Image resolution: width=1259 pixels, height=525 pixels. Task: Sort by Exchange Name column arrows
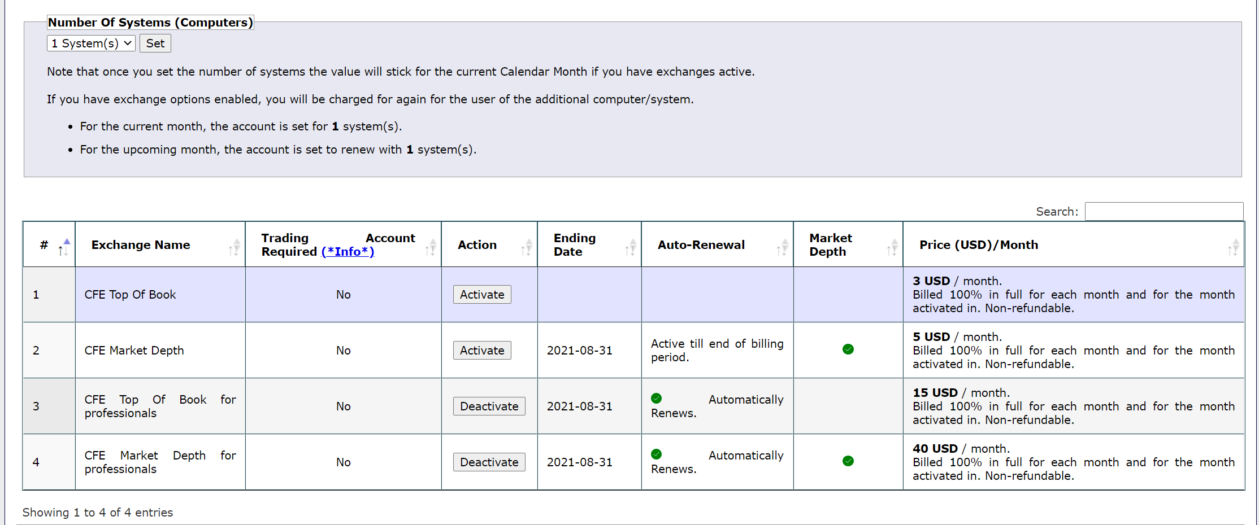tap(234, 247)
